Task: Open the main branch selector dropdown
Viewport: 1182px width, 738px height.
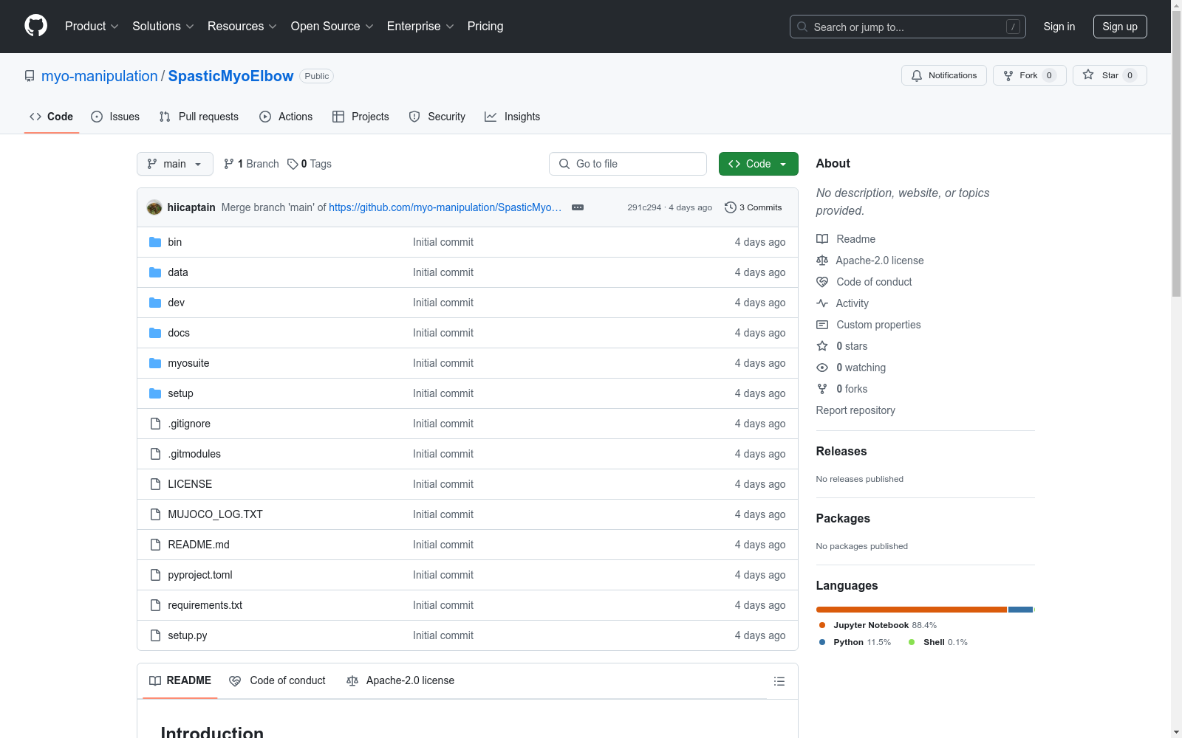Action: pos(175,164)
